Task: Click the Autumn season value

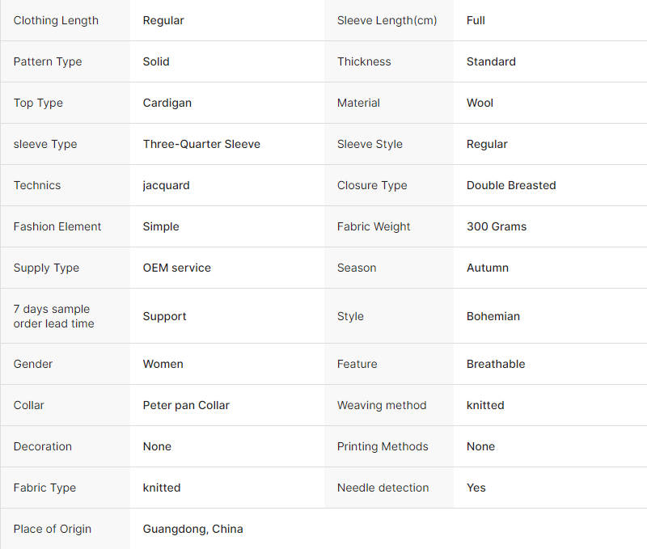Action: (487, 268)
